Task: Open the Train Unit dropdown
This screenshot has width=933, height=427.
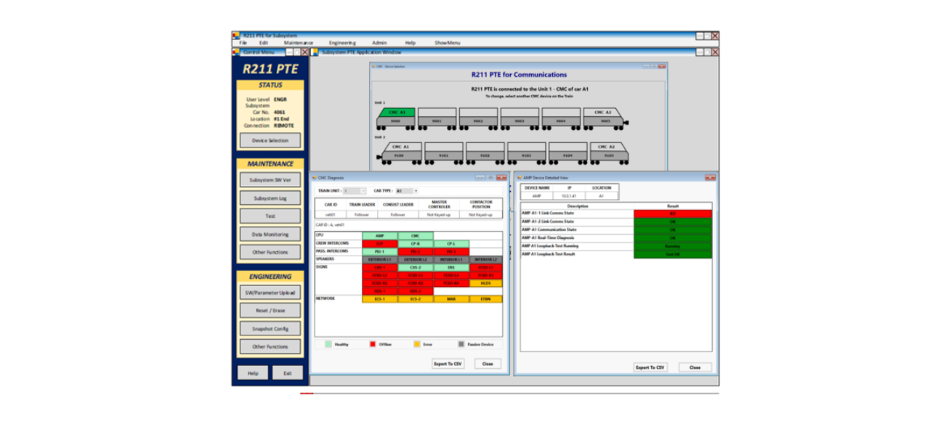Action: coord(355,191)
